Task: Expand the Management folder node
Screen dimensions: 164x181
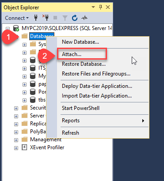Action: (16, 140)
